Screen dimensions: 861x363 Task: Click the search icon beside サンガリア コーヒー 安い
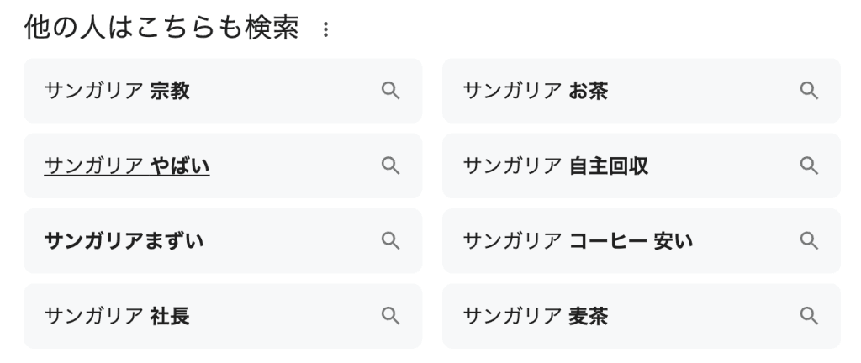click(x=809, y=241)
